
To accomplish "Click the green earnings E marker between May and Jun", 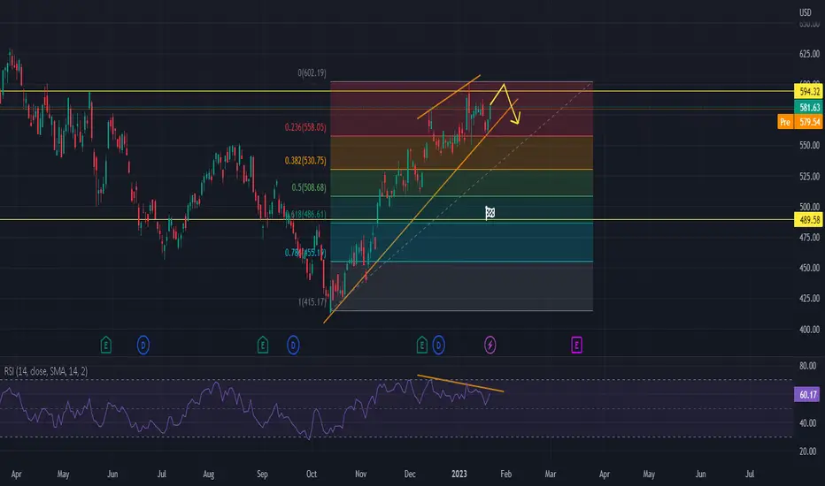I will coord(105,346).
